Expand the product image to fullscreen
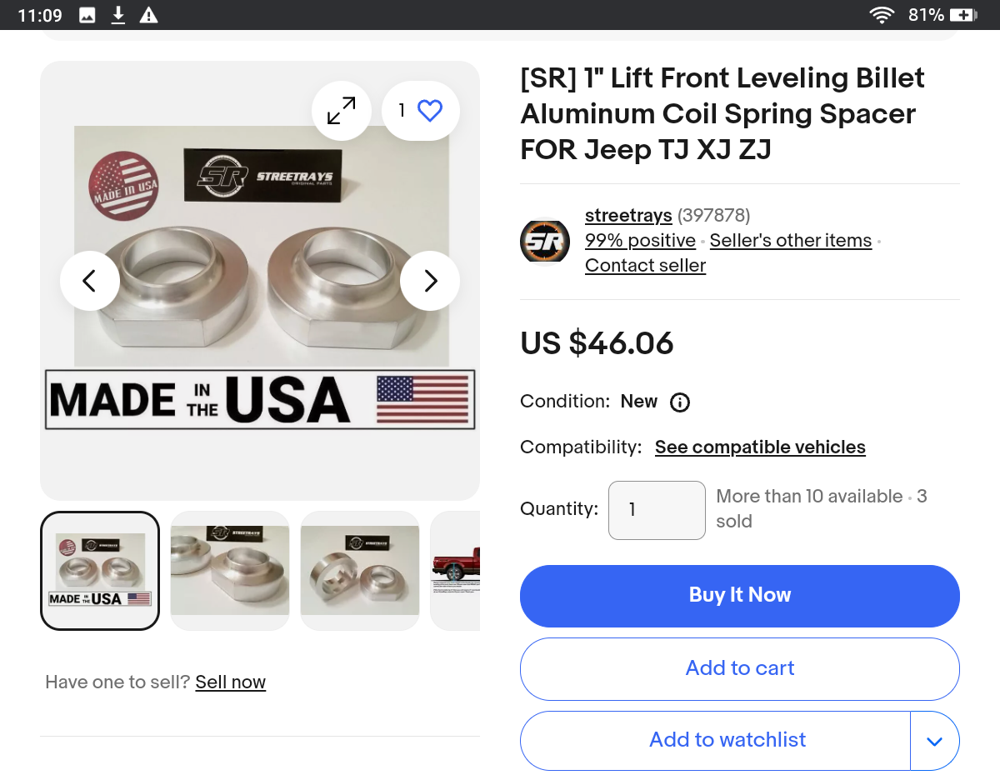The height and width of the screenshot is (780, 1000). click(341, 111)
